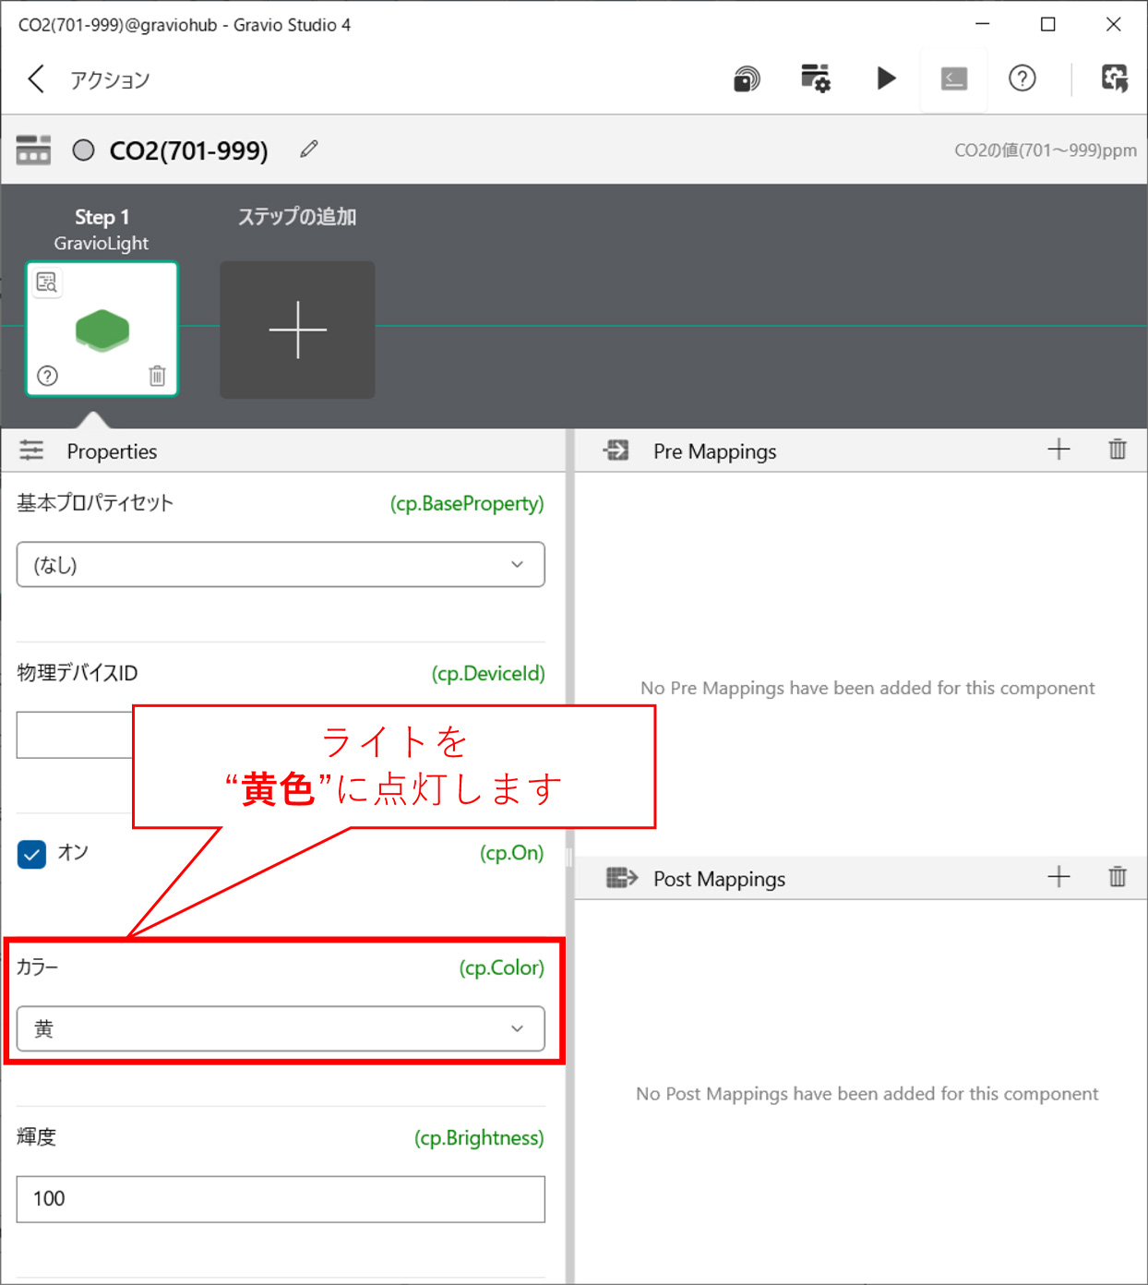Open the カラー dropdown set to 黄
1148x1285 pixels.
click(281, 1028)
